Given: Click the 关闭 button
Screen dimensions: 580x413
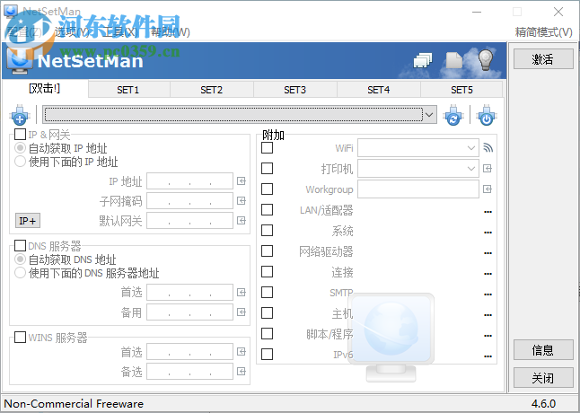Looking at the screenshot, I should (543, 378).
